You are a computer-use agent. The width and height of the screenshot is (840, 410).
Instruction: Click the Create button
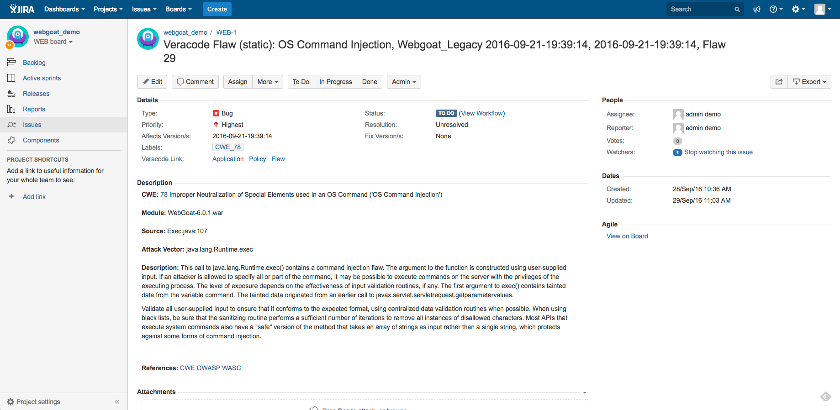(x=217, y=9)
